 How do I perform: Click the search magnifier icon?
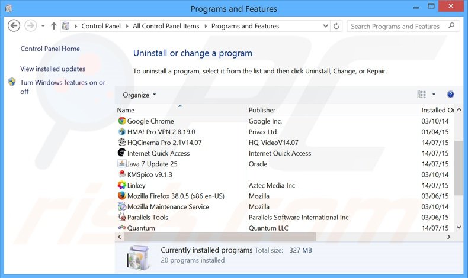tap(451, 26)
